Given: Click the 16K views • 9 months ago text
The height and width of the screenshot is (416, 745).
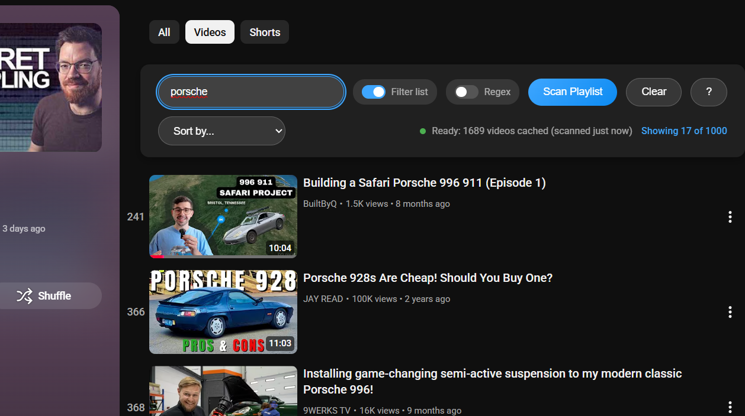Looking at the screenshot, I should pyautogui.click(x=410, y=411).
